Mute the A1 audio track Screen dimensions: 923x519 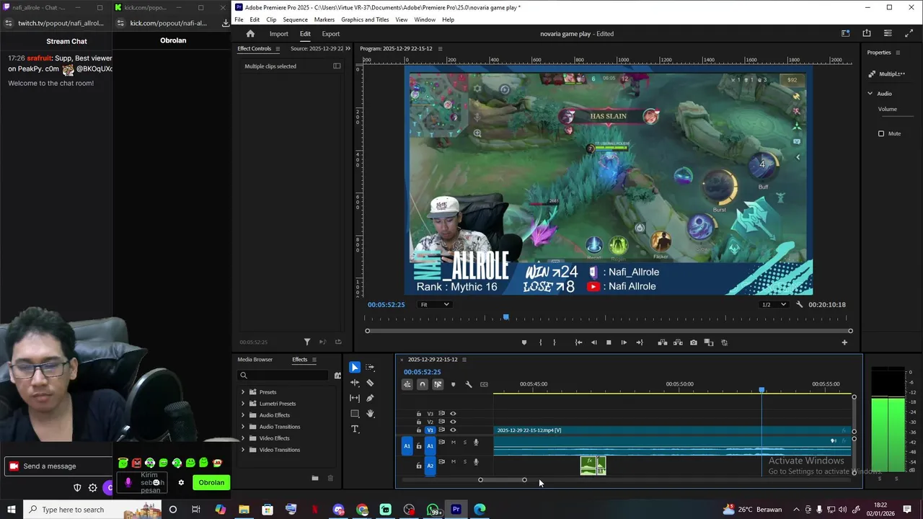(x=454, y=442)
